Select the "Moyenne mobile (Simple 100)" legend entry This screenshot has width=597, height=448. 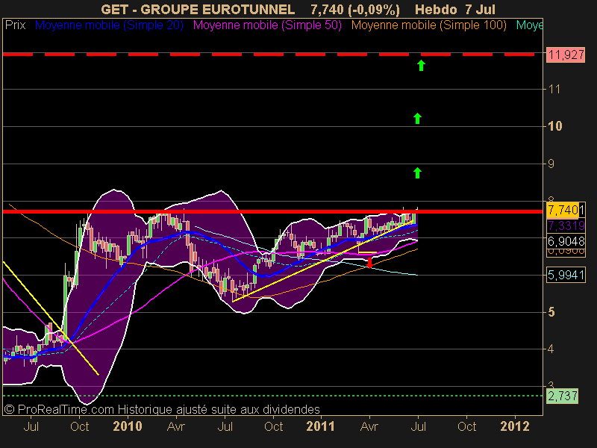428,25
